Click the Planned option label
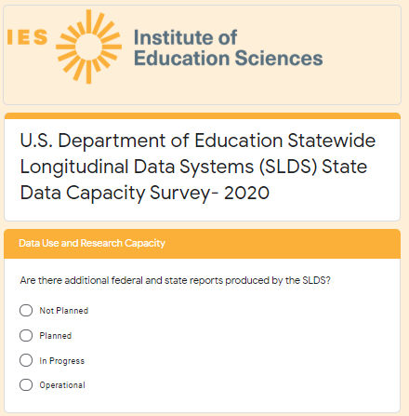409x416 pixels. point(56,336)
